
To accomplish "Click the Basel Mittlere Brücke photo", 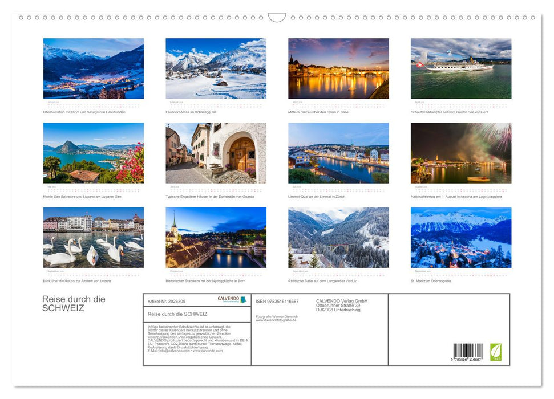I will tap(338, 68).
